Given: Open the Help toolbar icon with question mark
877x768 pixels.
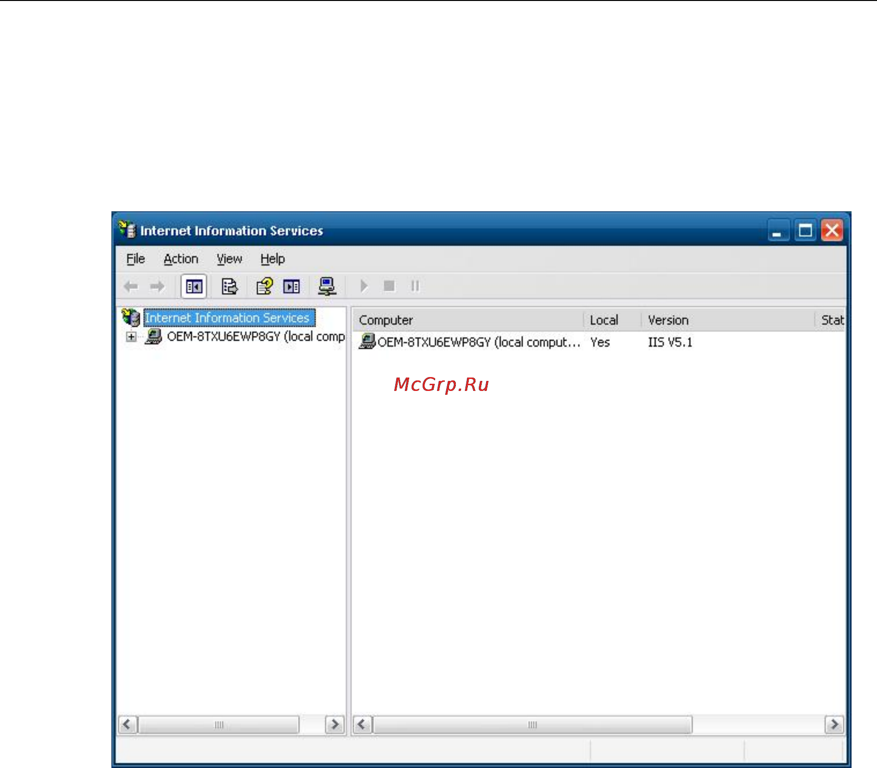Looking at the screenshot, I should tap(264, 287).
